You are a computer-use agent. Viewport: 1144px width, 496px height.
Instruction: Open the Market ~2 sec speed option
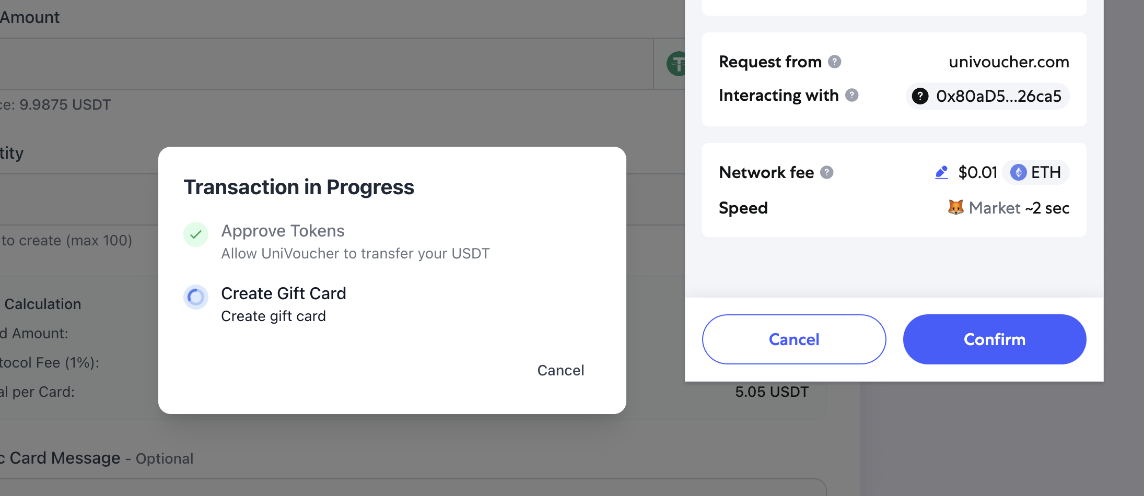[x=1009, y=208]
